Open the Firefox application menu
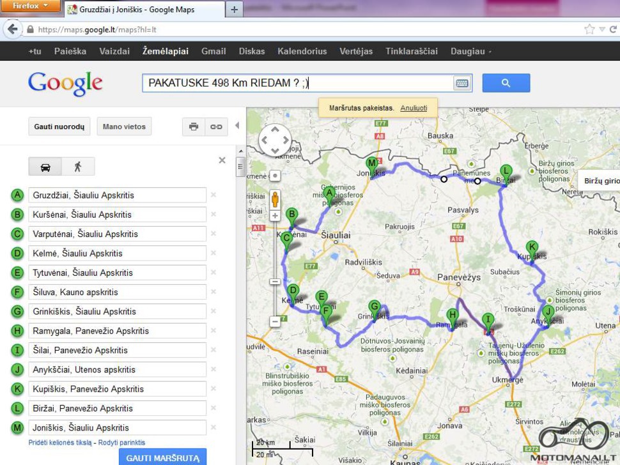 click(x=30, y=6)
